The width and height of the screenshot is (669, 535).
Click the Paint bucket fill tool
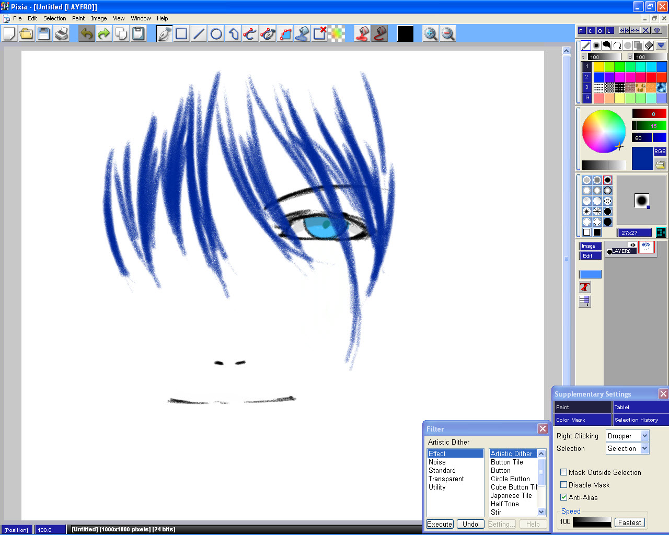(x=302, y=33)
